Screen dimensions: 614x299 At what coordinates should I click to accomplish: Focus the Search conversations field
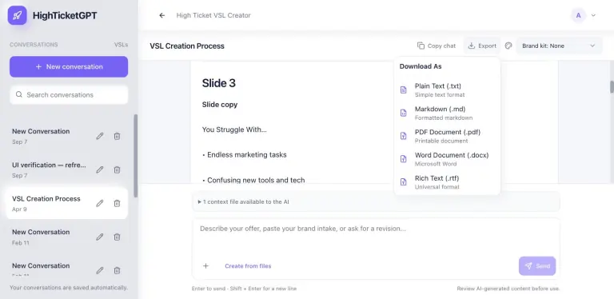pos(69,94)
